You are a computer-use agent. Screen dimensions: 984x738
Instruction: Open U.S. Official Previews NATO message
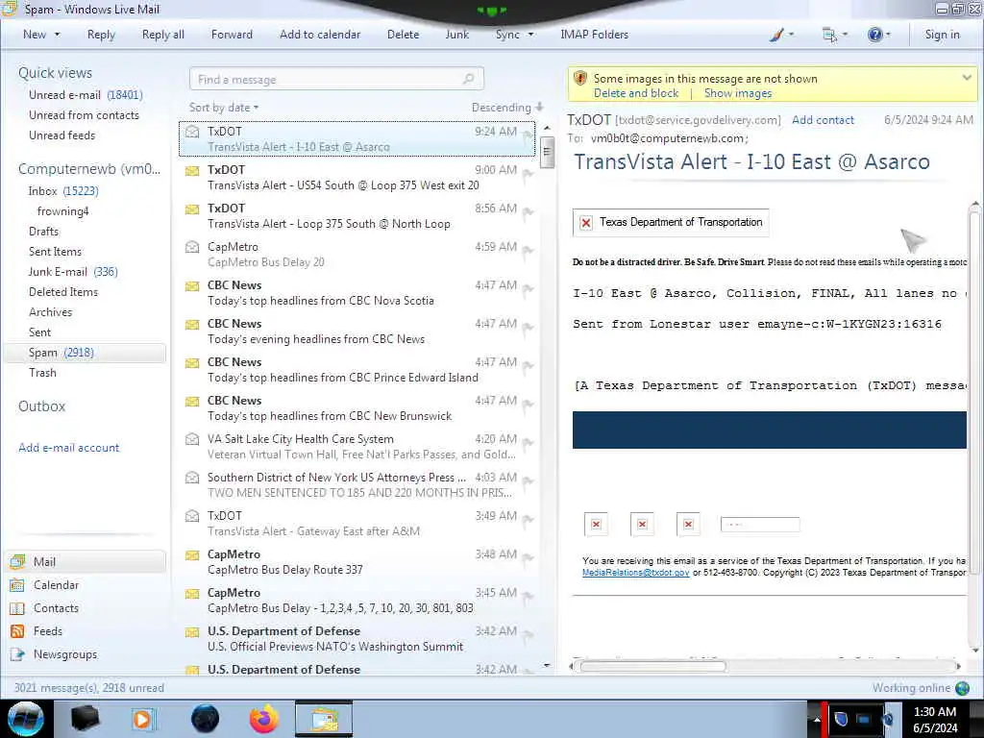(357, 639)
